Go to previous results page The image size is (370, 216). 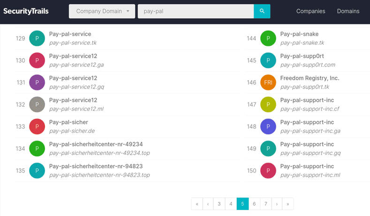click(208, 204)
